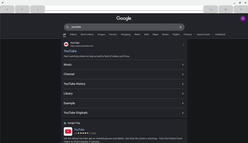Image resolution: width=248 pixels, height=143 pixels.
Task: Click the Google Play logo icon
Action: click(x=65, y=123)
